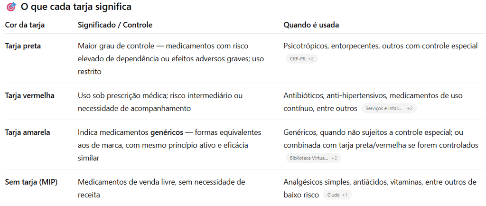
Task: Click the bold word 'genéricos' in the table
Action: [167, 132]
